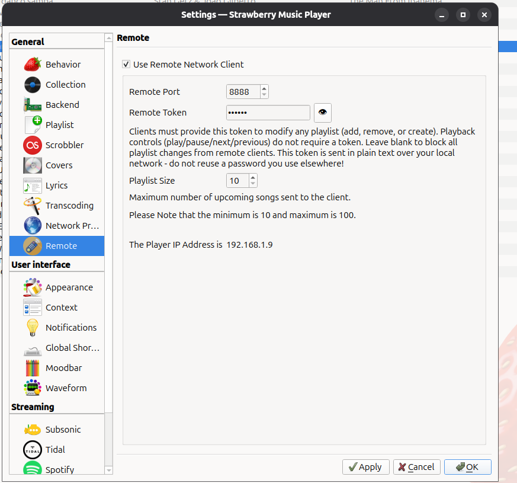Select the Playlist page icon
This screenshot has height=483, width=517.
click(x=33, y=124)
